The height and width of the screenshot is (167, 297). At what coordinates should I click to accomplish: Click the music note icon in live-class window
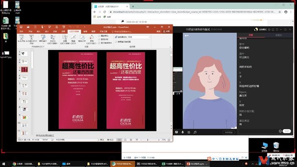(x=195, y=132)
